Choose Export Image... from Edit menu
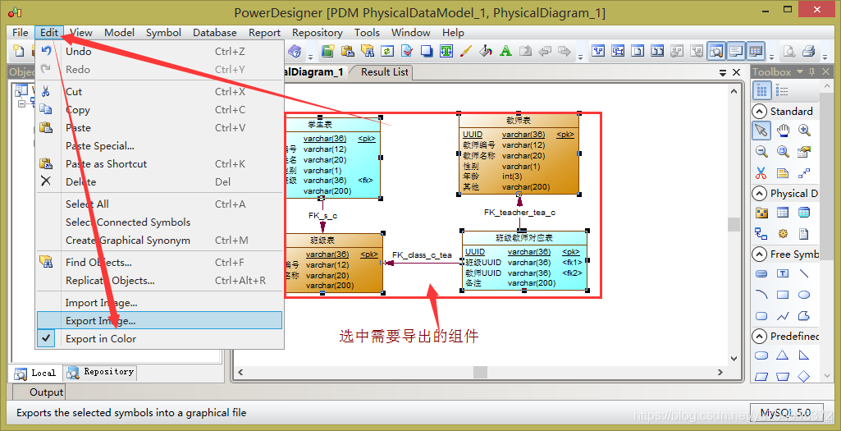 [x=159, y=320]
